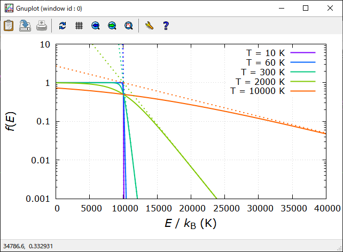Click the replot refresh icon
The width and height of the screenshot is (343, 252).
(63, 25)
